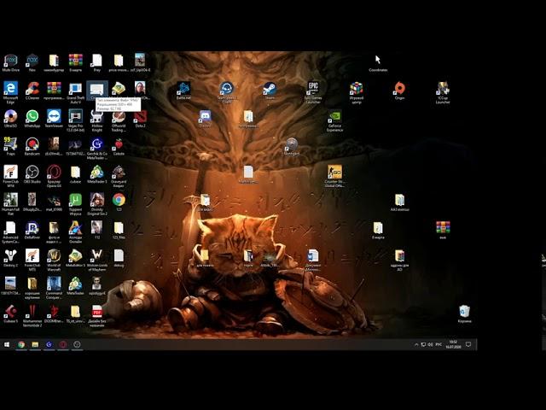The image size is (546, 410).
Task: Open the Recycle Bin icon
Action: point(464,311)
